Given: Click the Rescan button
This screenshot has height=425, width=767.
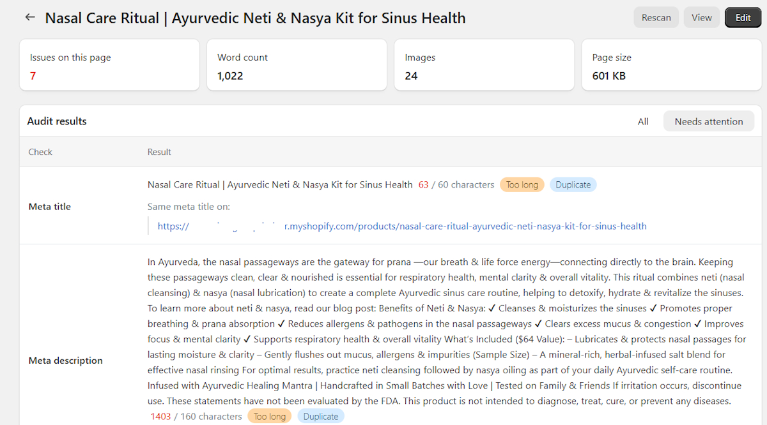Looking at the screenshot, I should pos(656,17).
